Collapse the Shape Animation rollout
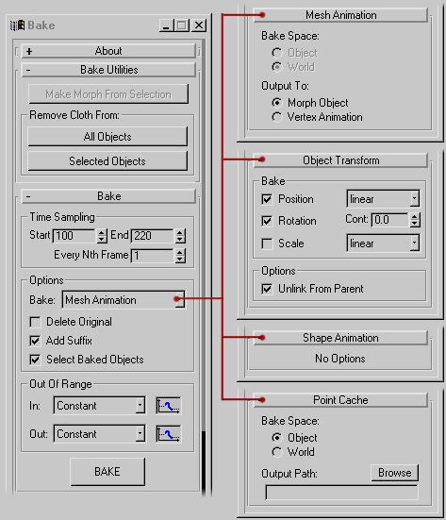 (x=340, y=338)
